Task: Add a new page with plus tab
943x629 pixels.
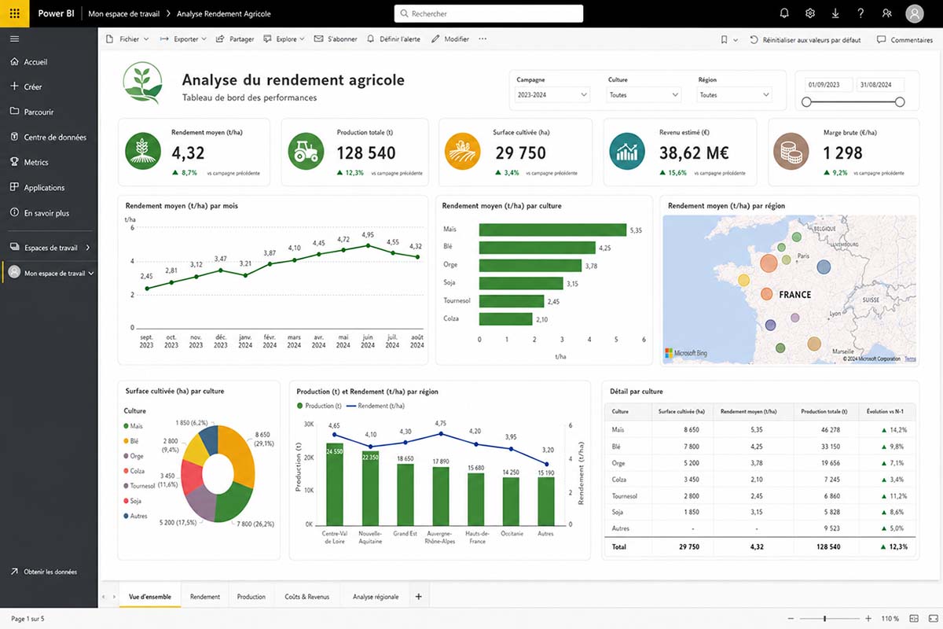Action: [x=418, y=597]
